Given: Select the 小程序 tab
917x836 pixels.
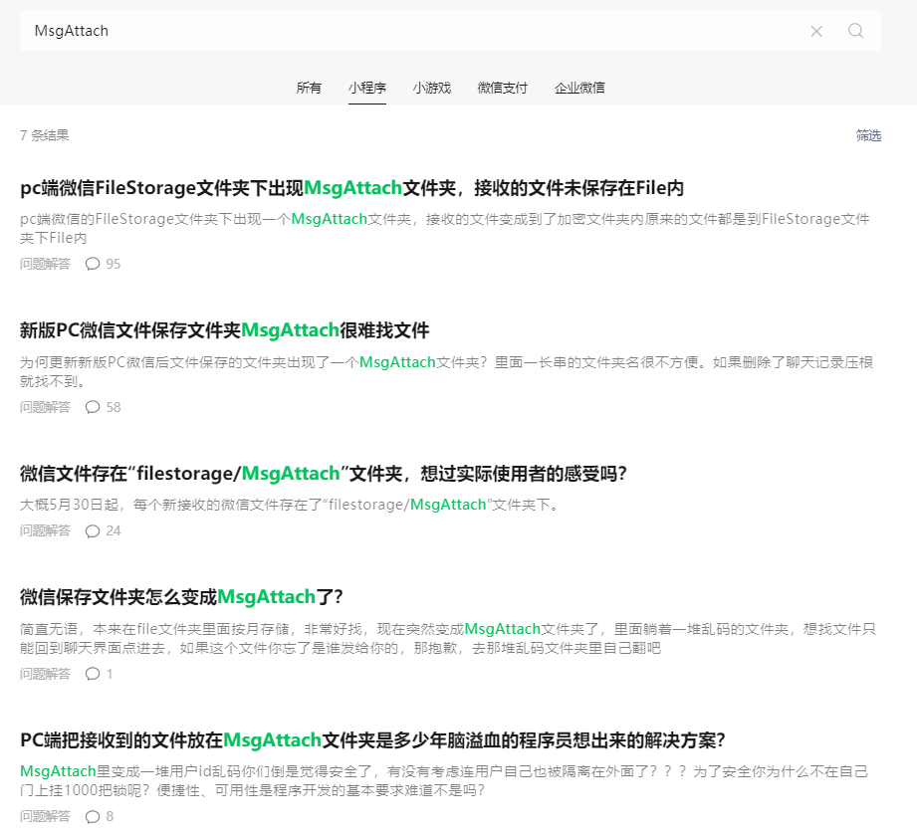Looking at the screenshot, I should tap(367, 88).
